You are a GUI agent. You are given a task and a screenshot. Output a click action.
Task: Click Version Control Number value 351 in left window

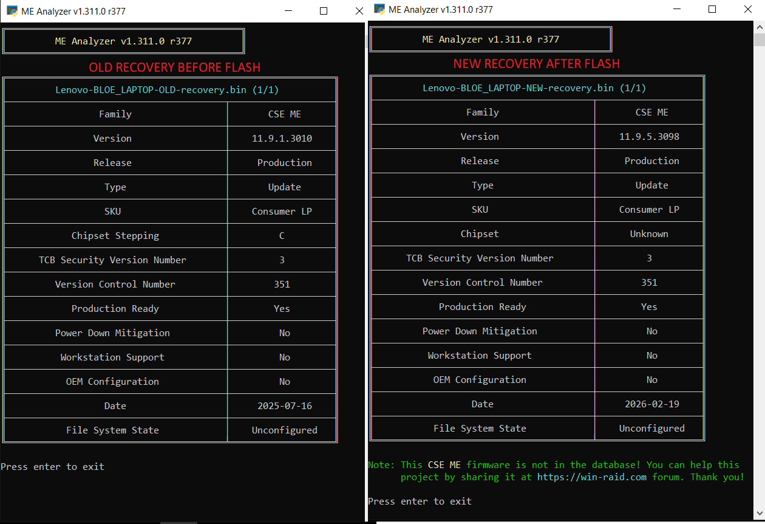[282, 284]
